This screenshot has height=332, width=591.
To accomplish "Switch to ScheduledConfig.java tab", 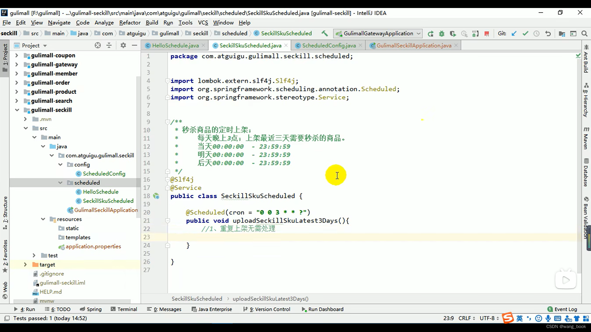I will (329, 45).
